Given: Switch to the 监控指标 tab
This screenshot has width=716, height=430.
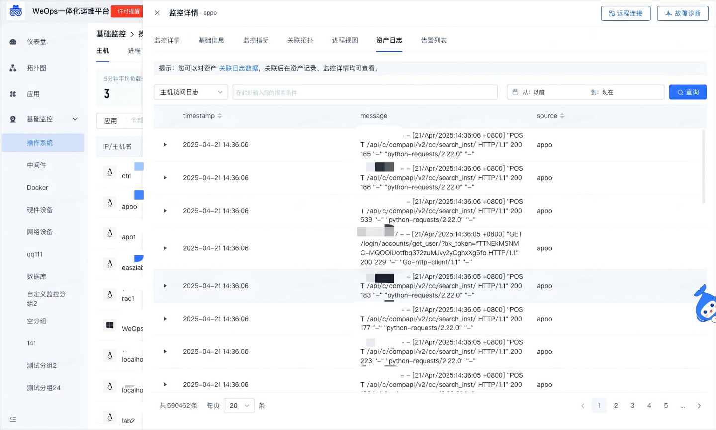Looking at the screenshot, I should pyautogui.click(x=256, y=40).
